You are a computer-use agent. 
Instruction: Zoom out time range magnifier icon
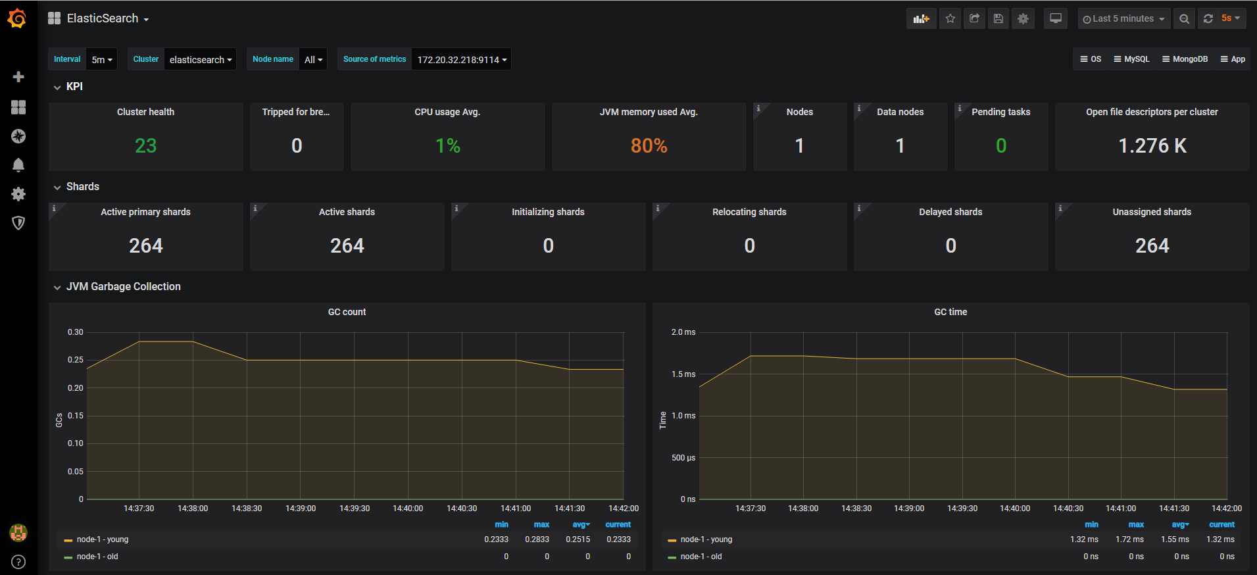tap(1184, 18)
